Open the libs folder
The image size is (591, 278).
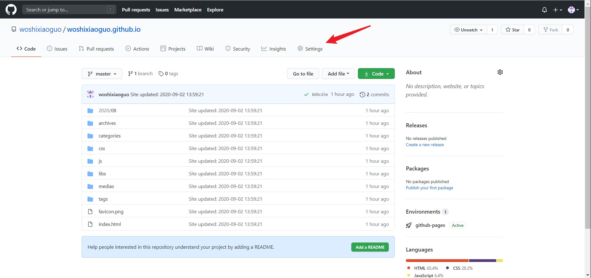(102, 174)
